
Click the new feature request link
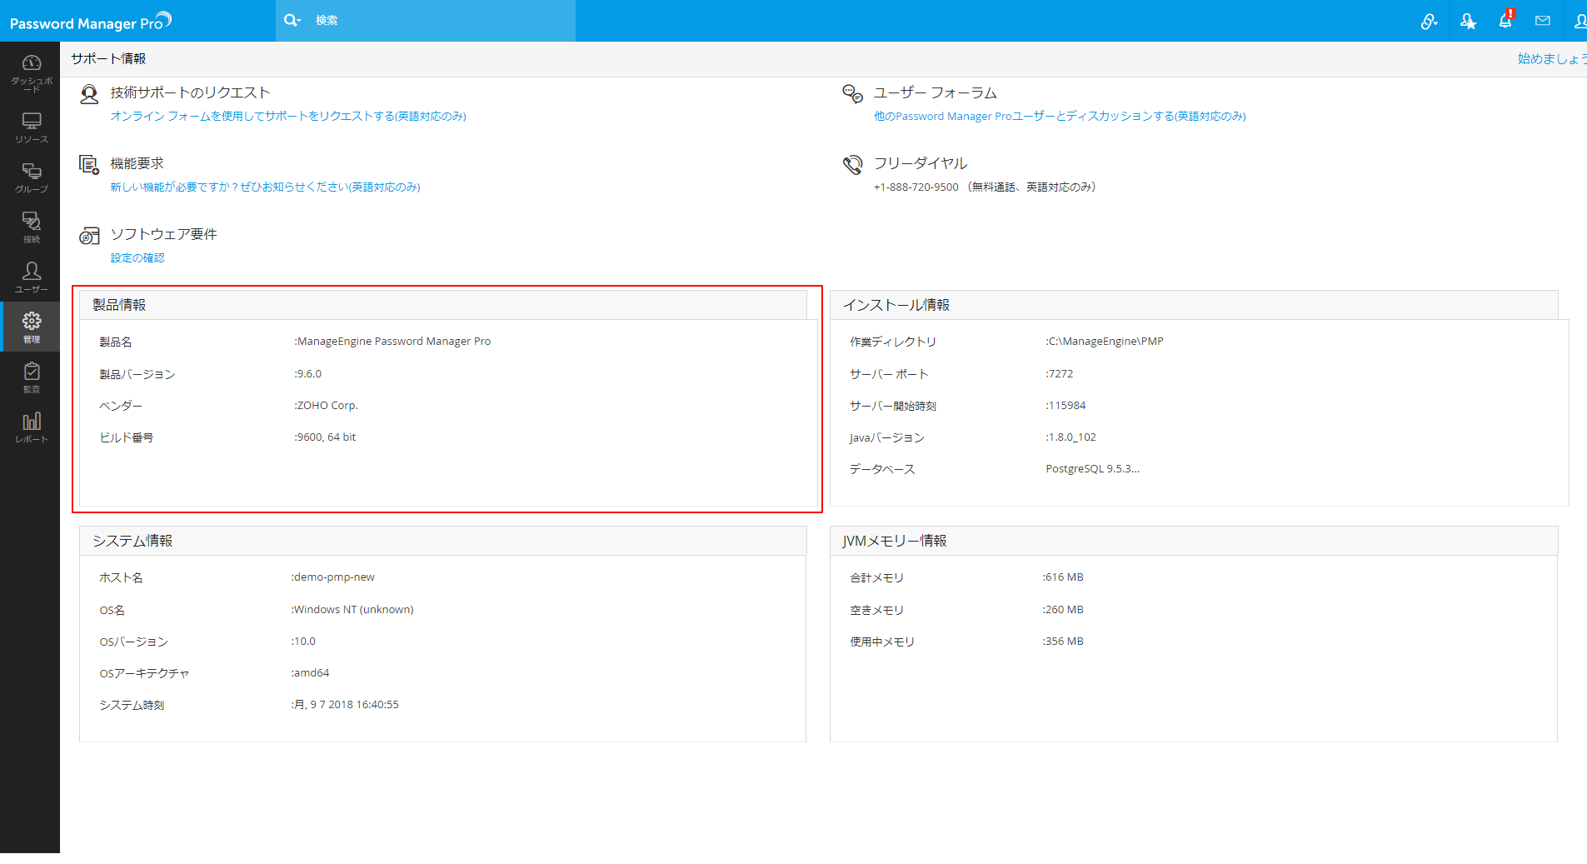265,187
